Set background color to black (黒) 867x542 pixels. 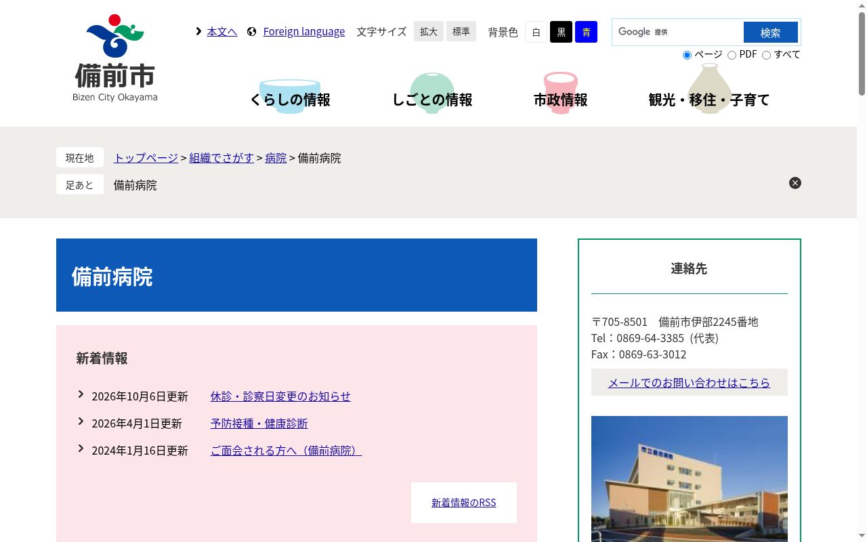coord(561,32)
